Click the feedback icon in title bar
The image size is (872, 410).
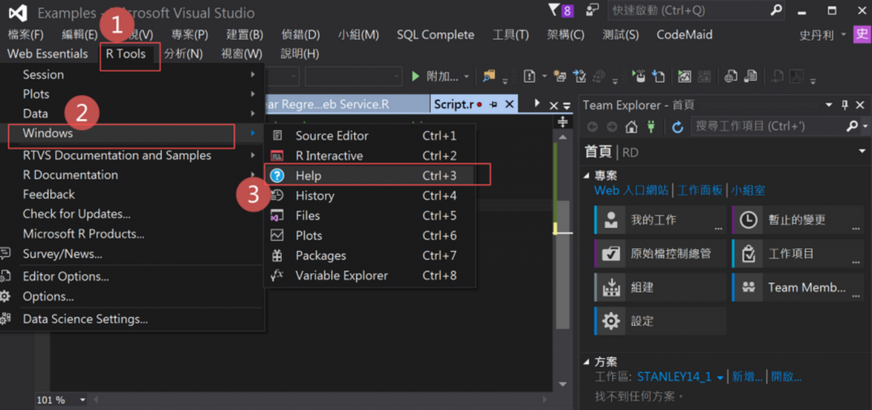[593, 10]
